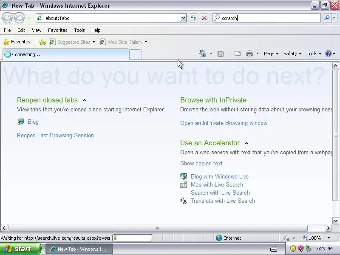The image size is (340, 255).
Task: Go to home page via Home icon
Action: (x=203, y=54)
